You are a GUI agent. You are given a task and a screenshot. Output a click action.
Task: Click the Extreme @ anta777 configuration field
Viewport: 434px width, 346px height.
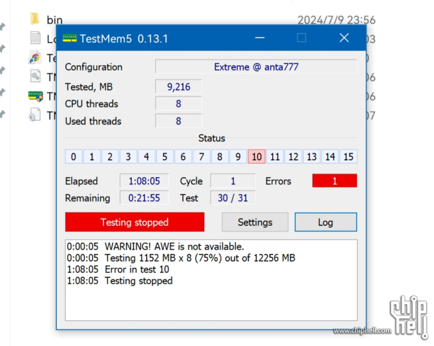coord(256,67)
